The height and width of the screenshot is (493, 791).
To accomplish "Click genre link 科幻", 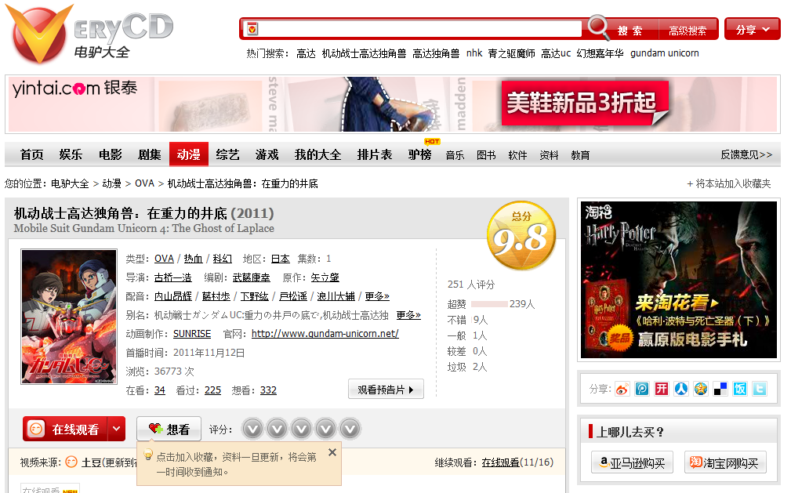I will click(x=222, y=259).
